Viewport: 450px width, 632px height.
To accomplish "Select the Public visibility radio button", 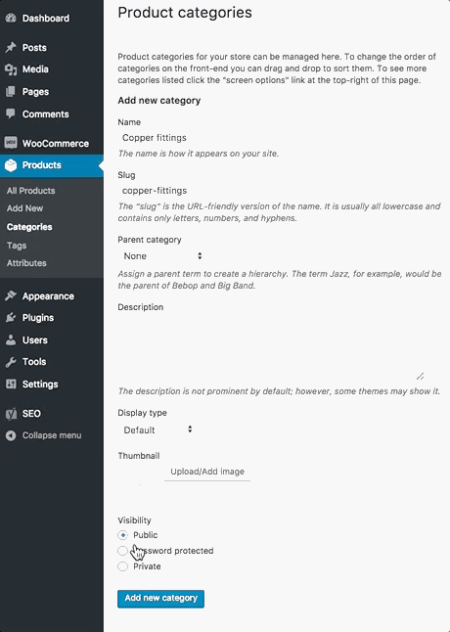I will (x=122, y=535).
